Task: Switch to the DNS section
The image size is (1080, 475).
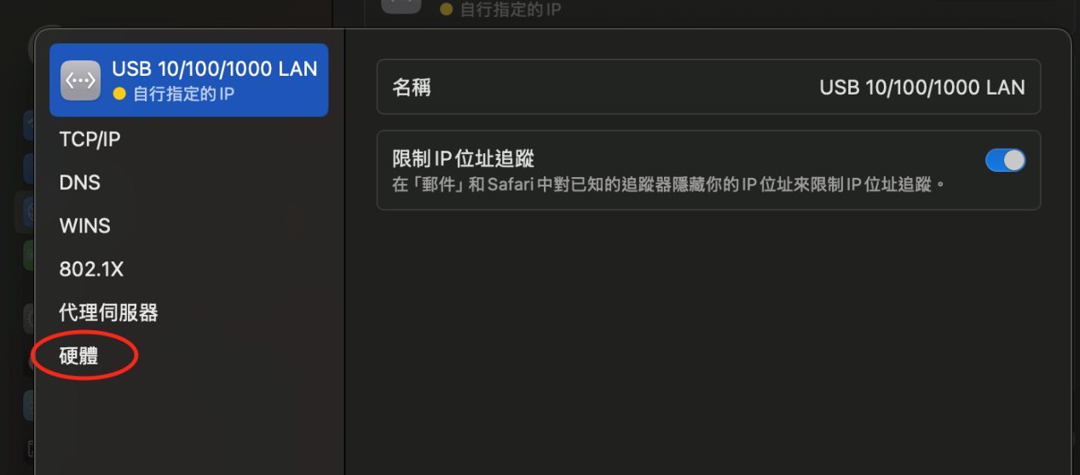Action: [x=79, y=182]
